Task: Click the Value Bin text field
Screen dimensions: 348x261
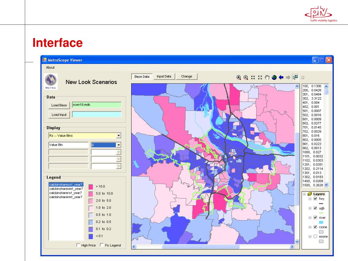Action: pyautogui.click(x=68, y=145)
